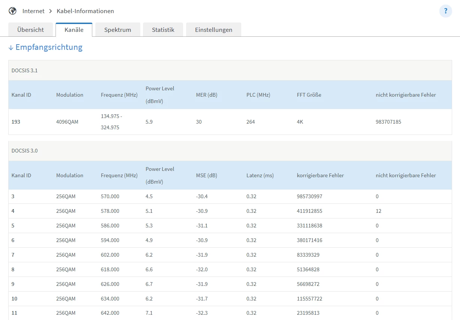460x320 pixels.
Task: Click the Kabel-Informationen breadcrumb
Action: pyautogui.click(x=85, y=11)
